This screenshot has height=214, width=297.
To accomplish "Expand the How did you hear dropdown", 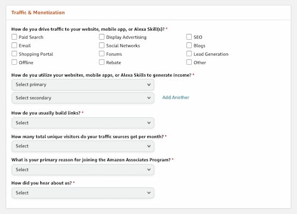I will [83, 193].
